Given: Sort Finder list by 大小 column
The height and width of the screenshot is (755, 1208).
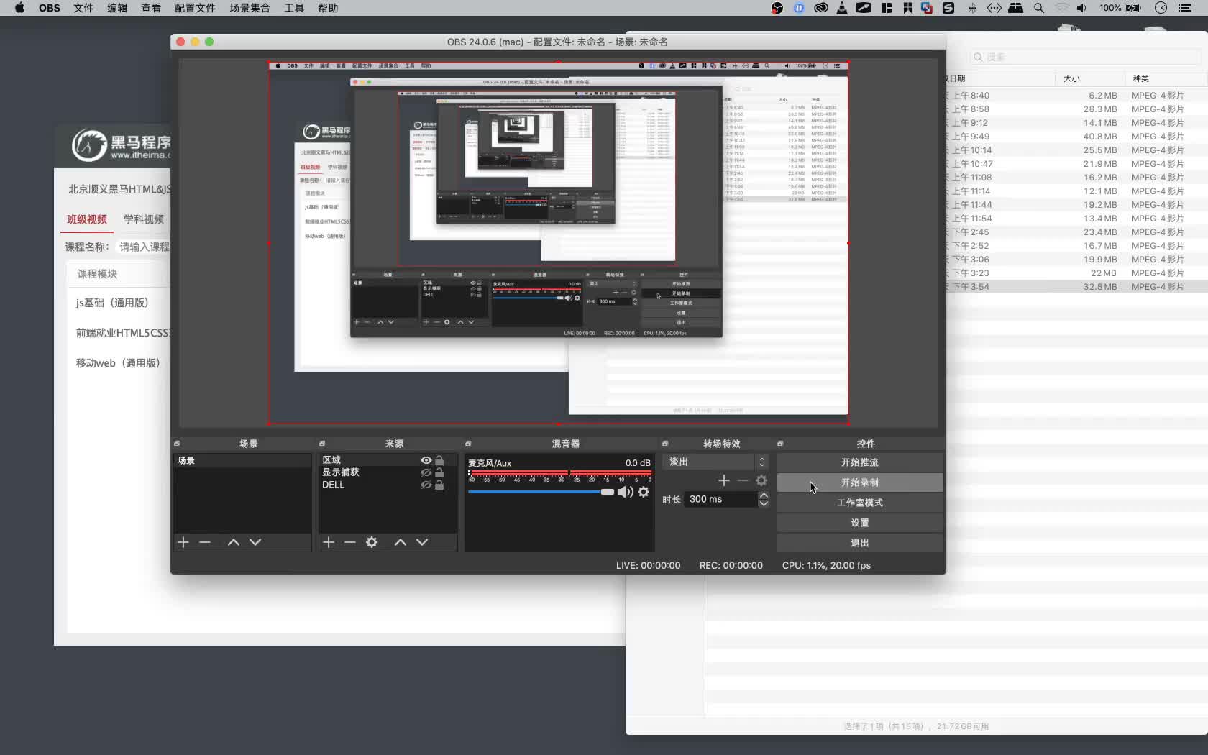Looking at the screenshot, I should tap(1089, 78).
